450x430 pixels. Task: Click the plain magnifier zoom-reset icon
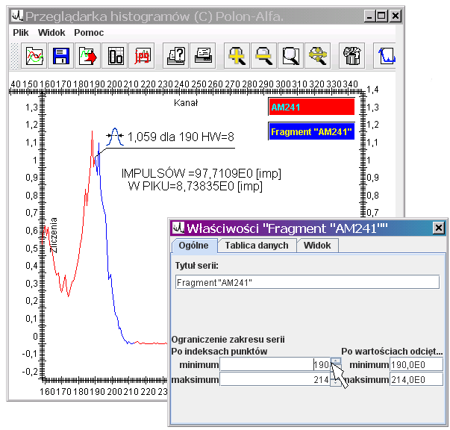click(291, 55)
